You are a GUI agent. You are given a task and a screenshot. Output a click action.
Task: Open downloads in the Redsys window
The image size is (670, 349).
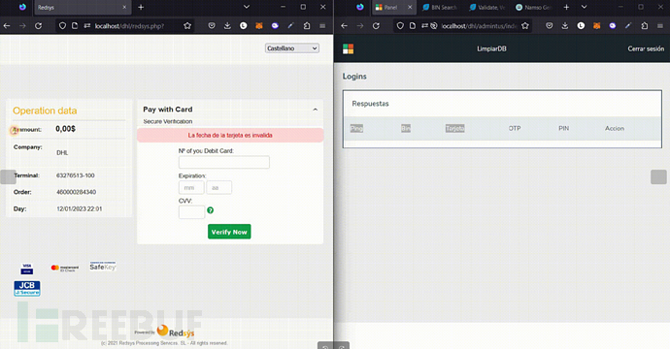227,26
